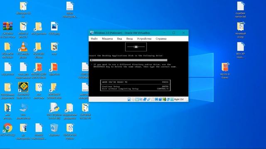Open the Машина menu
The image size is (266, 149).
click(x=107, y=38)
